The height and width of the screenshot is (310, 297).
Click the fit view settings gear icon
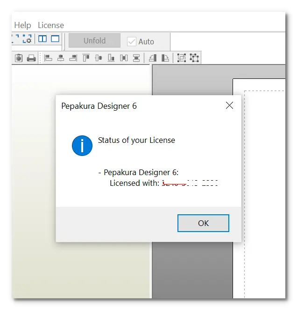27,39
